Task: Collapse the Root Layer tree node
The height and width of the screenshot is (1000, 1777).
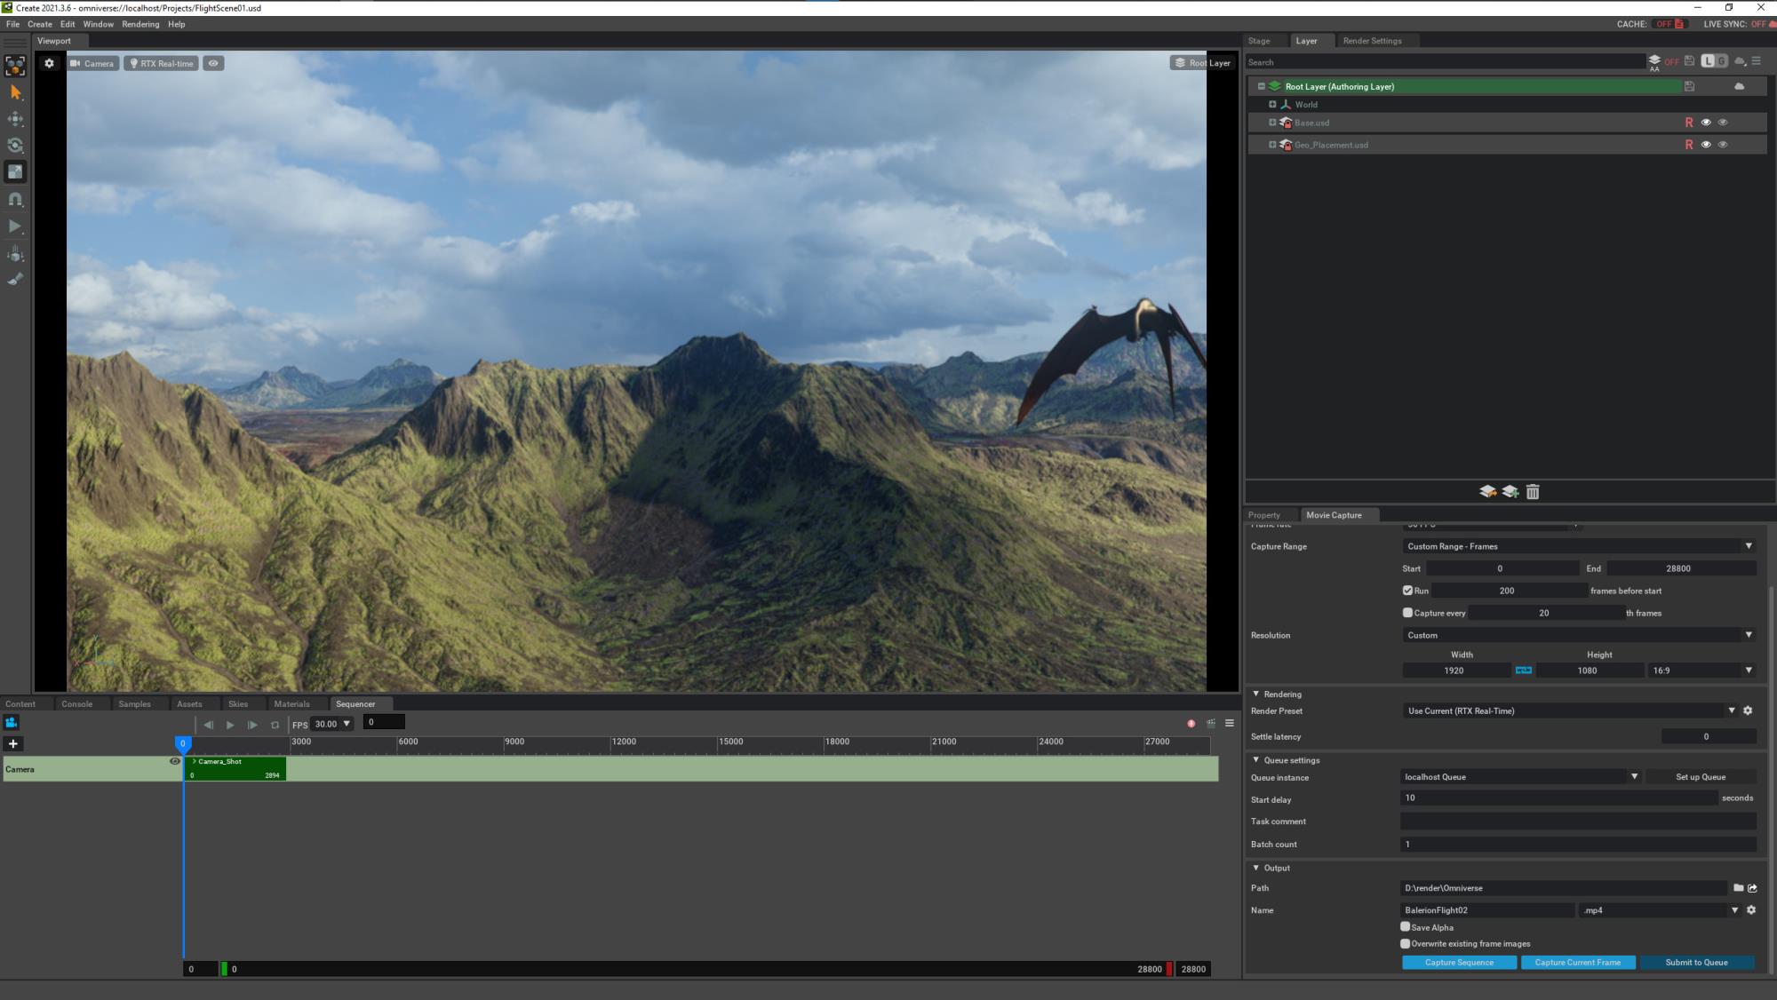Action: click(1261, 86)
